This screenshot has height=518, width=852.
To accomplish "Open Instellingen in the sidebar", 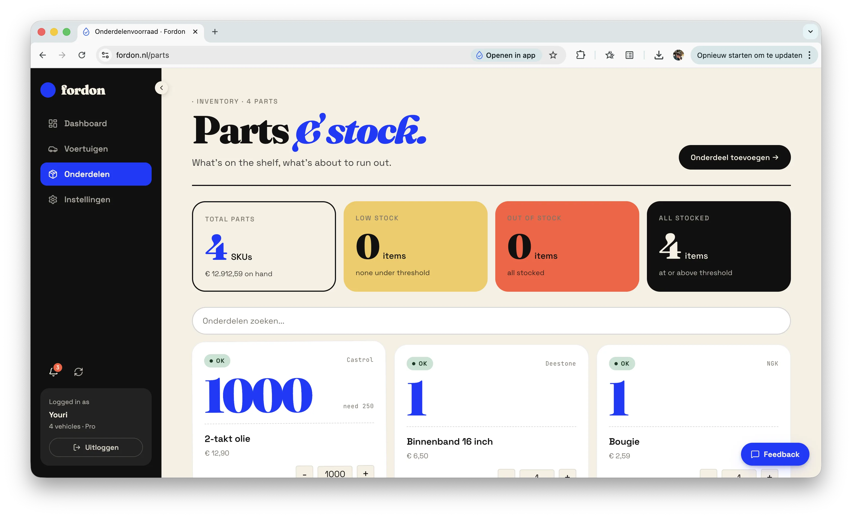I will pos(96,199).
